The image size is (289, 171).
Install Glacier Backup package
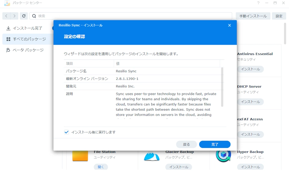pyautogui.click(x=179, y=167)
